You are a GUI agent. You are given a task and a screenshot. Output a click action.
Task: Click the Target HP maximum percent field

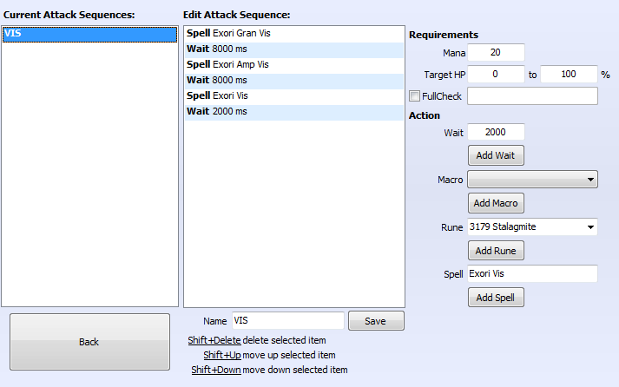(x=568, y=75)
